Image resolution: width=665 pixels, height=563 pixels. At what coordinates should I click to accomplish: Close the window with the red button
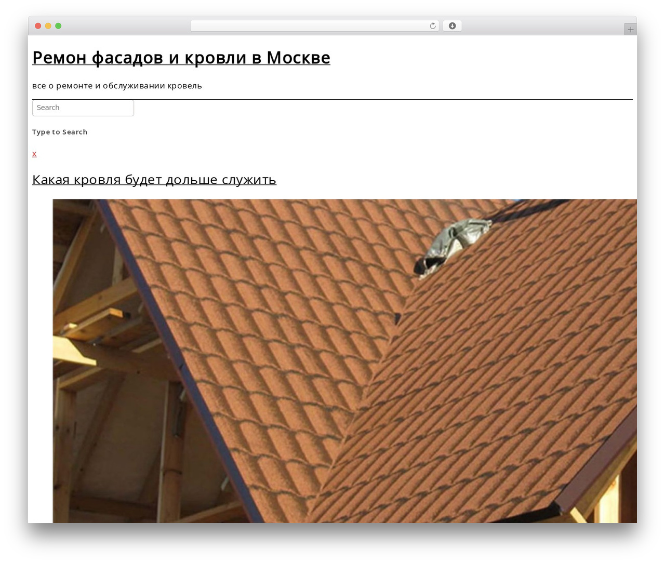(x=38, y=26)
